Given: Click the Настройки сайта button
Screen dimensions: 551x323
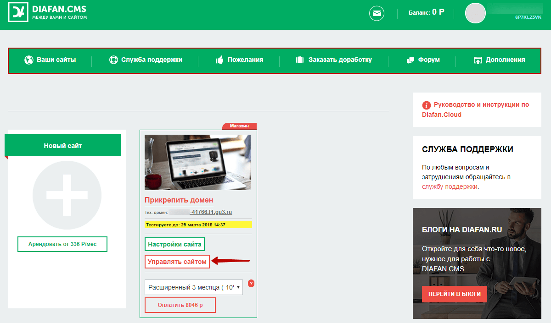Looking at the screenshot, I should pos(174,244).
